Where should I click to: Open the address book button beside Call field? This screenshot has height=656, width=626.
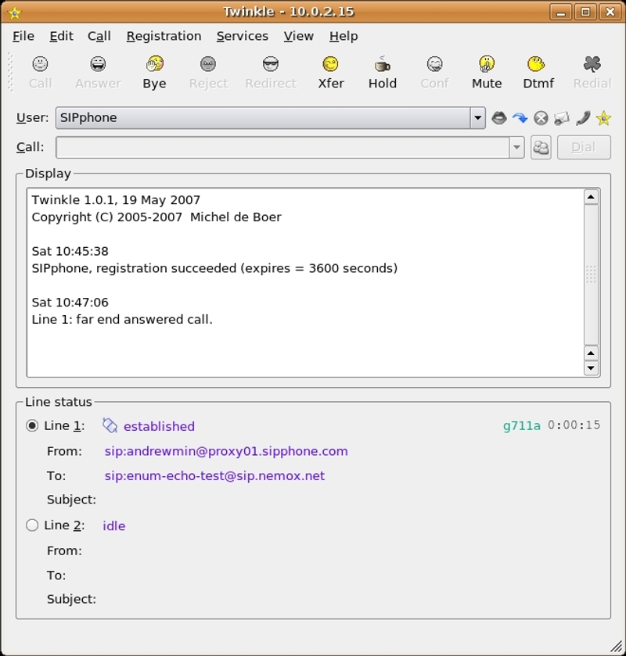[x=541, y=147]
